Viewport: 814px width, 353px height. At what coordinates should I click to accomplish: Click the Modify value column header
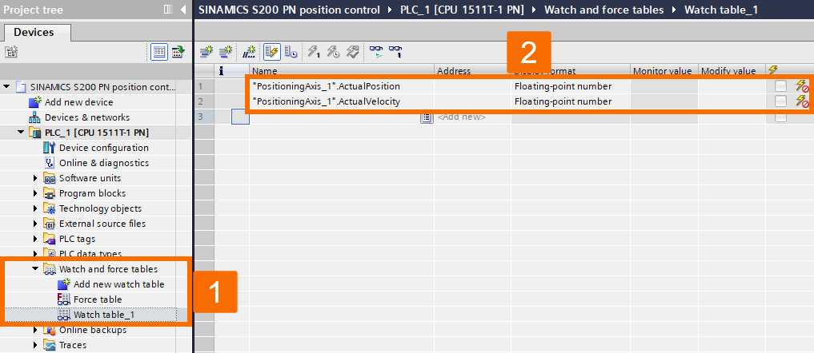732,71
